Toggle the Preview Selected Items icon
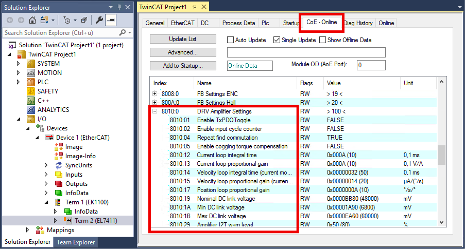The image size is (465, 249). click(x=111, y=20)
